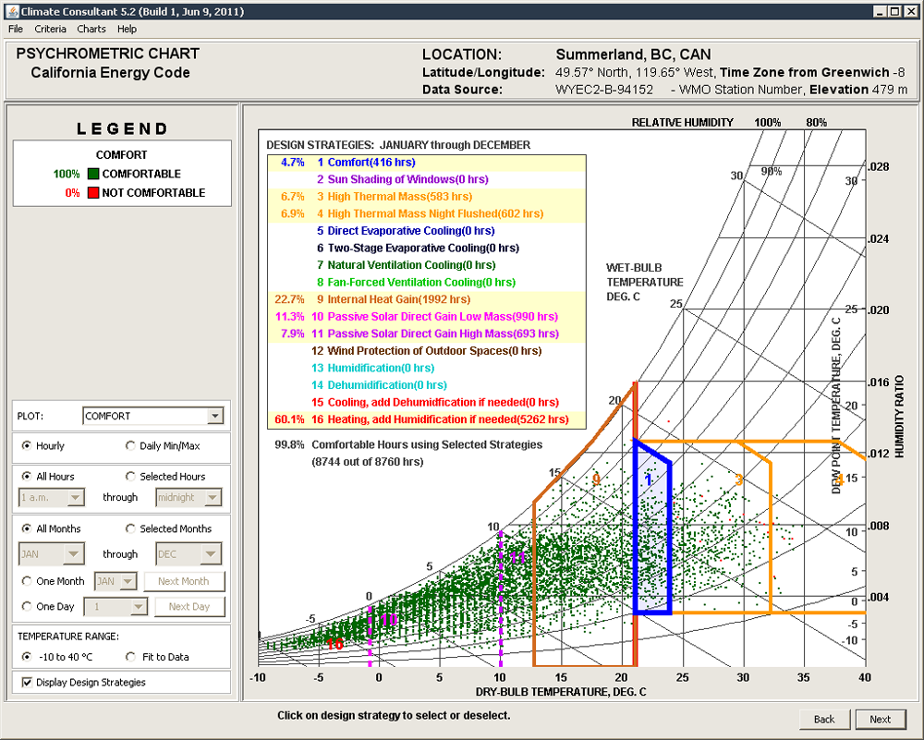Select Fit to Data temperature range
Image resolution: width=924 pixels, height=740 pixels.
pos(130,657)
